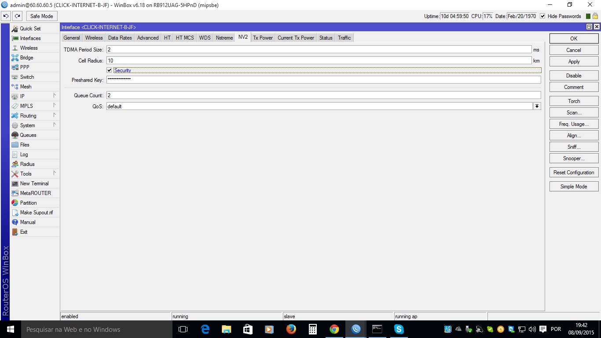Open the Interfaces menu icon
The width and height of the screenshot is (601, 338).
[x=15, y=38]
